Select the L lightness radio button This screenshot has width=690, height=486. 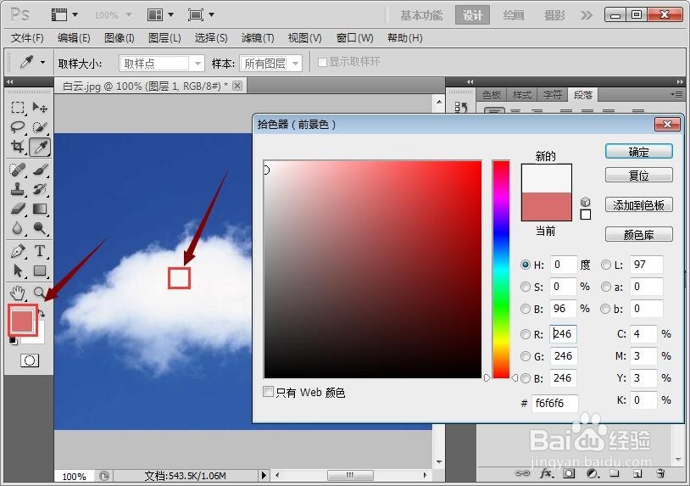606,265
